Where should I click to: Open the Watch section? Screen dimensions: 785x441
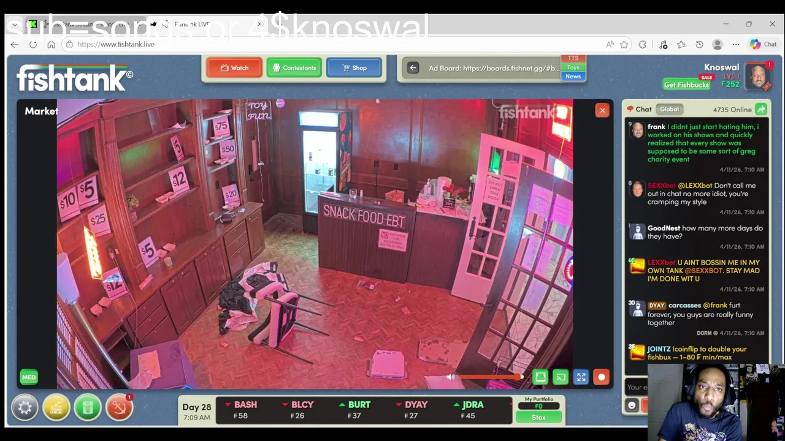234,68
